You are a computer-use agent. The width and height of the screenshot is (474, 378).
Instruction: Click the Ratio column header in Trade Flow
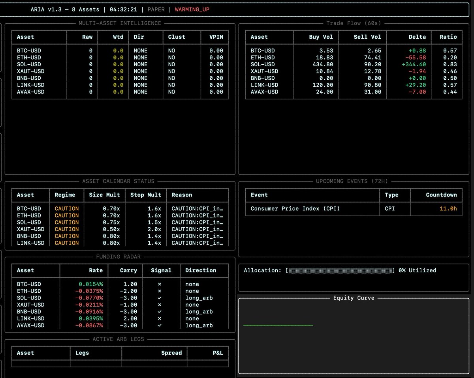[x=448, y=37]
